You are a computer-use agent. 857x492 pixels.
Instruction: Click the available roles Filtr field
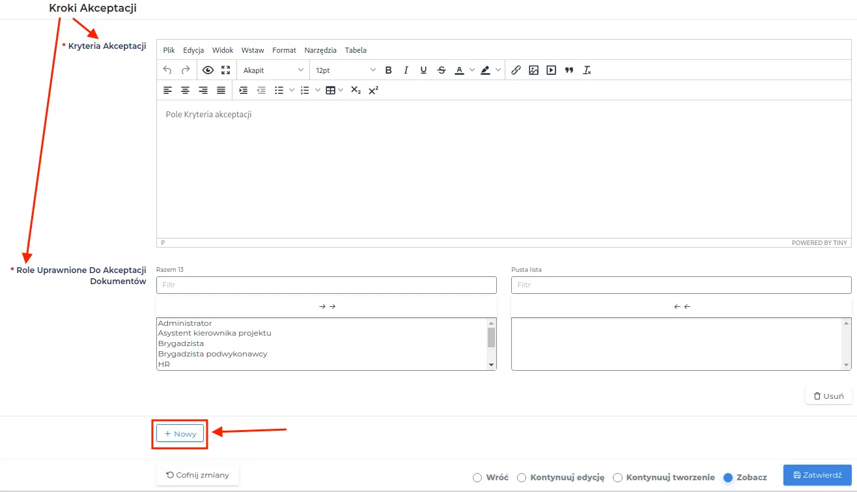(x=326, y=285)
